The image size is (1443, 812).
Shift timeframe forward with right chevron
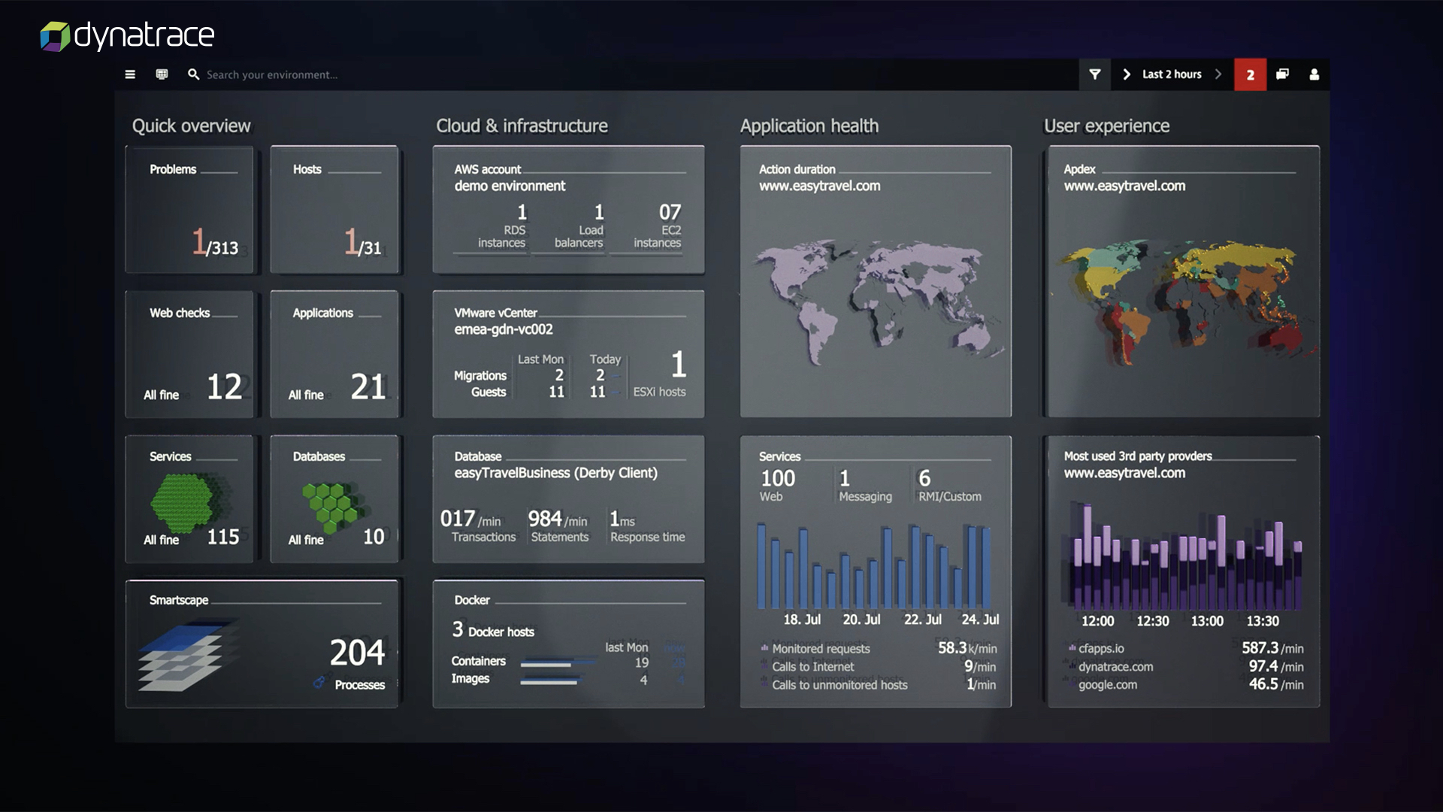pos(1218,74)
